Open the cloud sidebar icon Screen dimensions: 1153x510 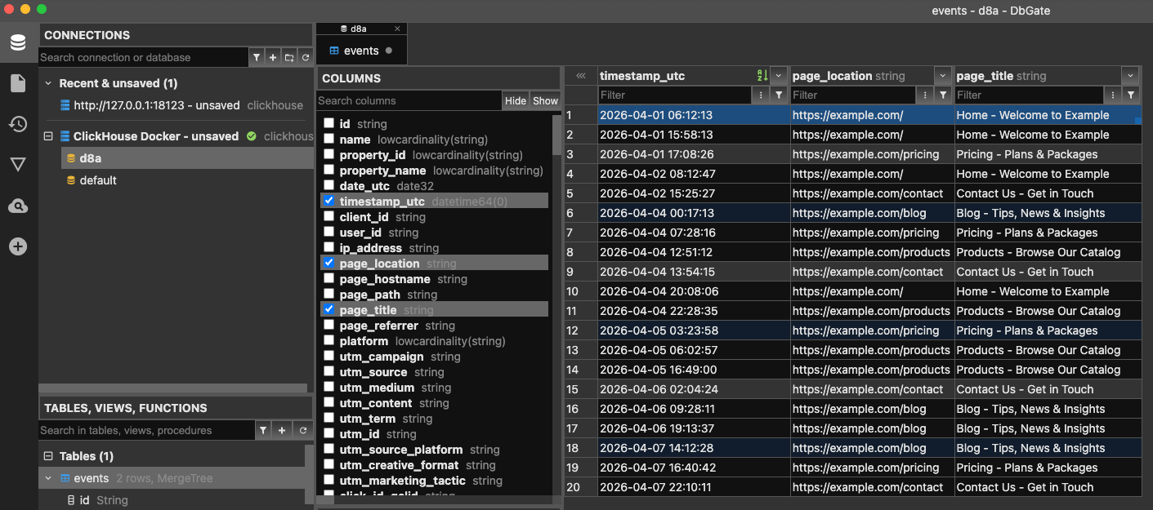click(18, 206)
